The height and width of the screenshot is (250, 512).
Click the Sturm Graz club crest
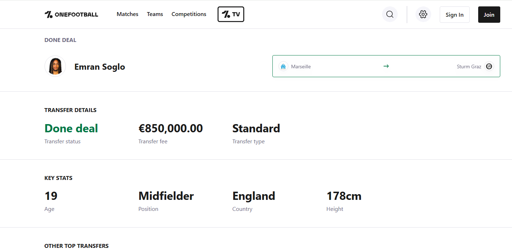(489, 67)
